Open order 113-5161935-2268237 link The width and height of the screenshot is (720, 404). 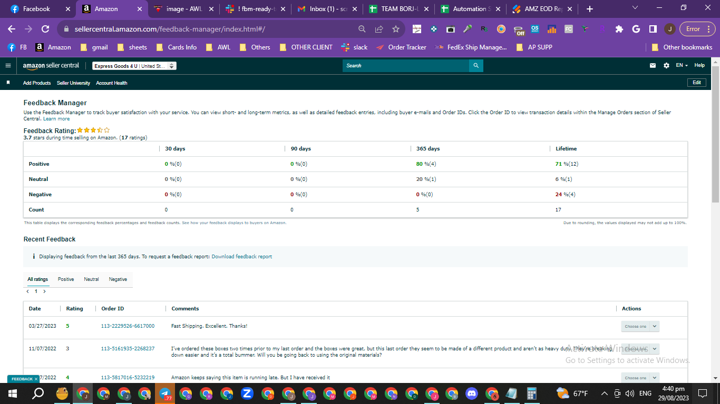128,349
